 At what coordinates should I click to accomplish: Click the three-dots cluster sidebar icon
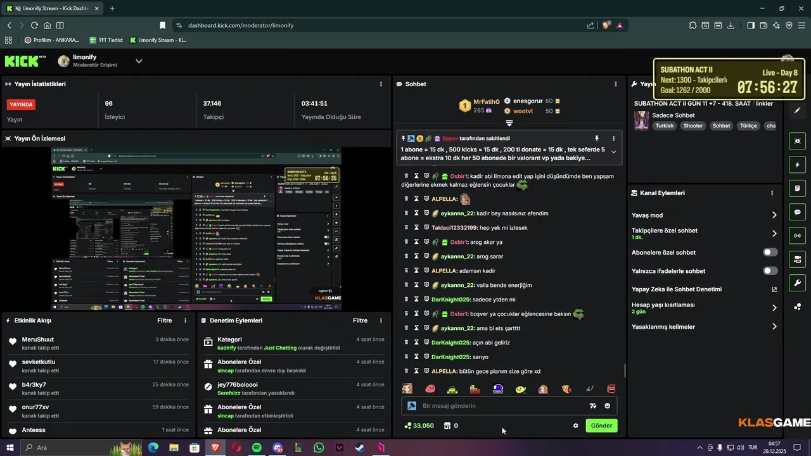797,307
